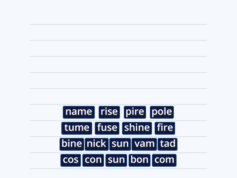237x178 pixels.
Task: Select the "bine" tile
Action: [71, 144]
